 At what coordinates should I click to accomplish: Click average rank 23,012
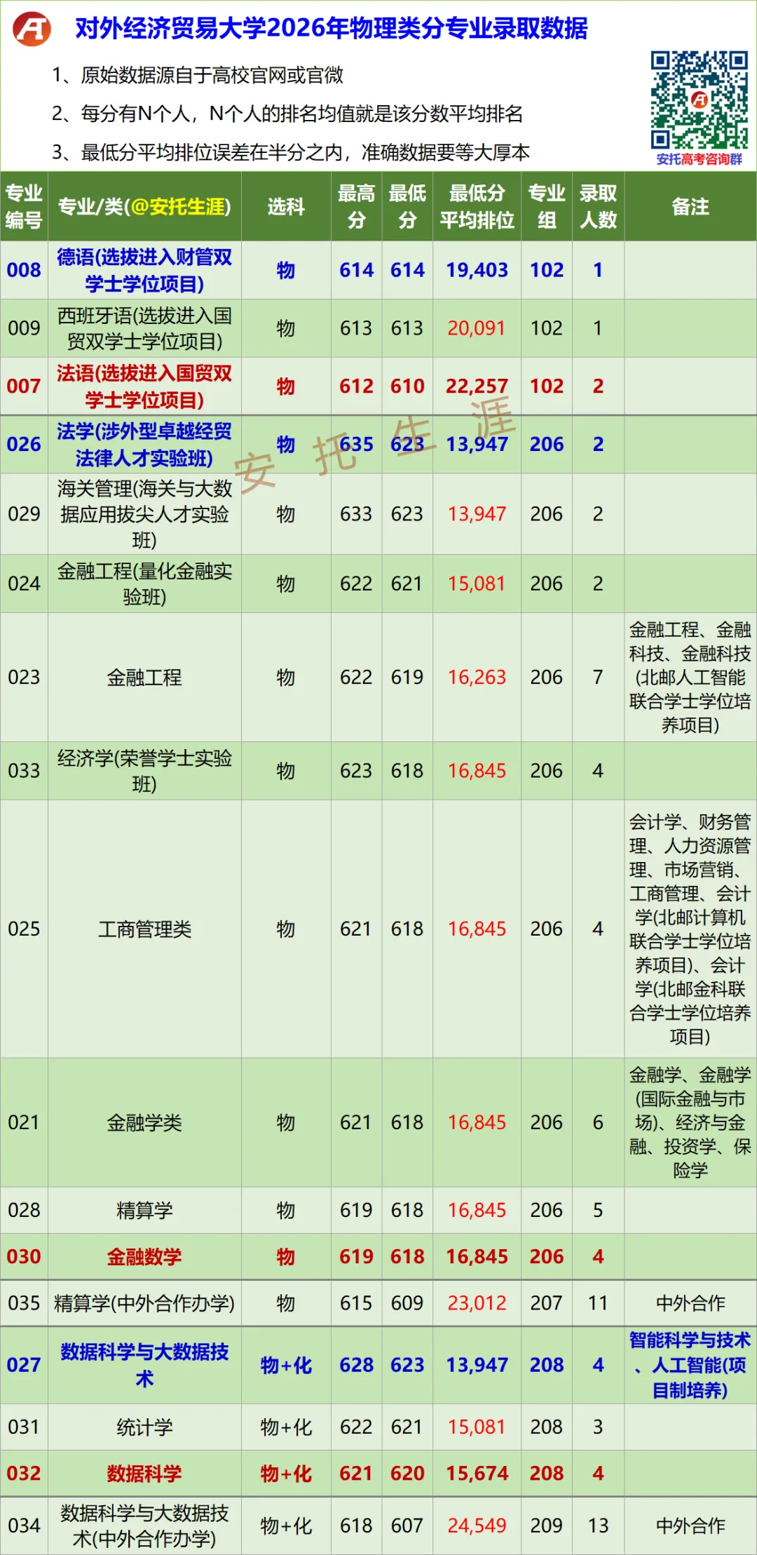(x=477, y=1303)
